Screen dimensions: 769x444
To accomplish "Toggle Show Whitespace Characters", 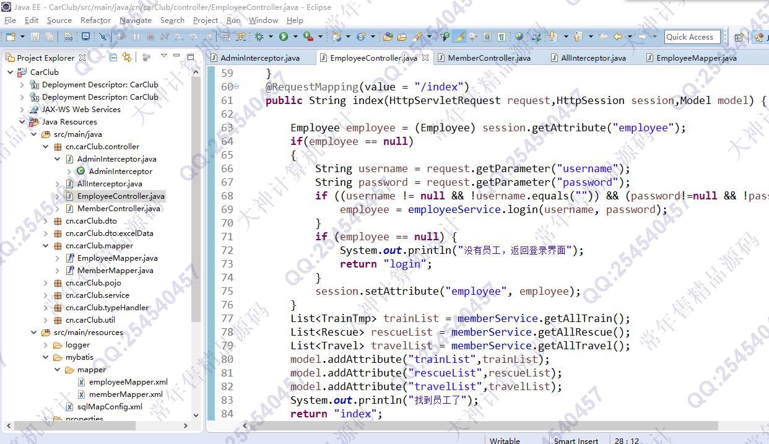I will [x=501, y=37].
